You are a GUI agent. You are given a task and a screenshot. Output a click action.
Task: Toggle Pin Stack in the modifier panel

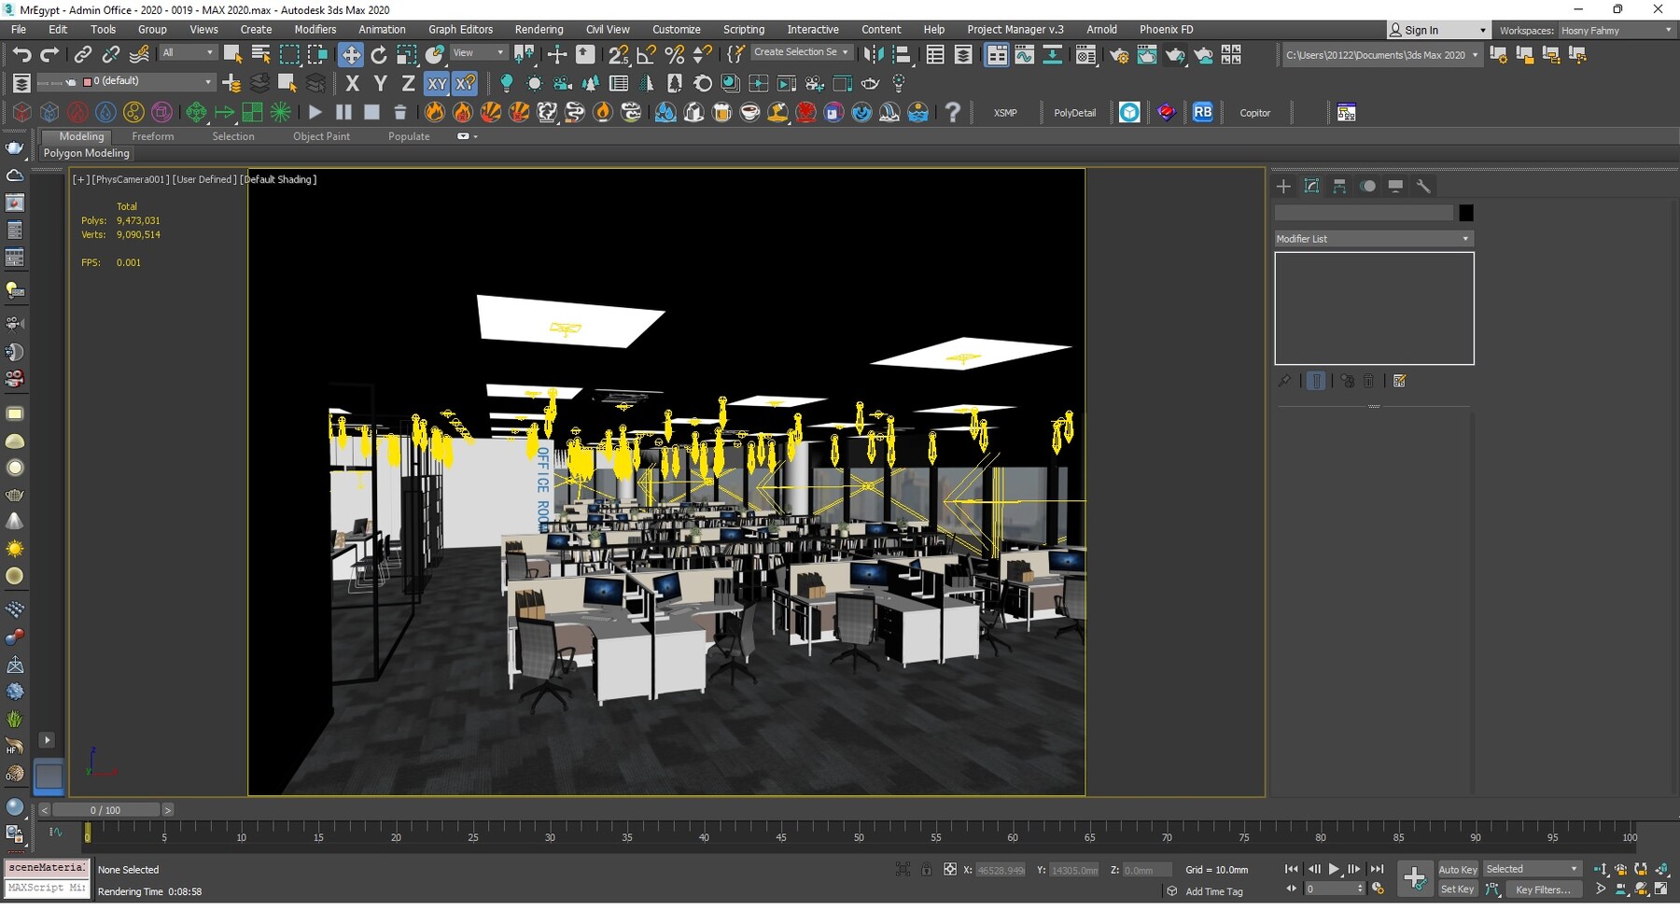(x=1285, y=380)
